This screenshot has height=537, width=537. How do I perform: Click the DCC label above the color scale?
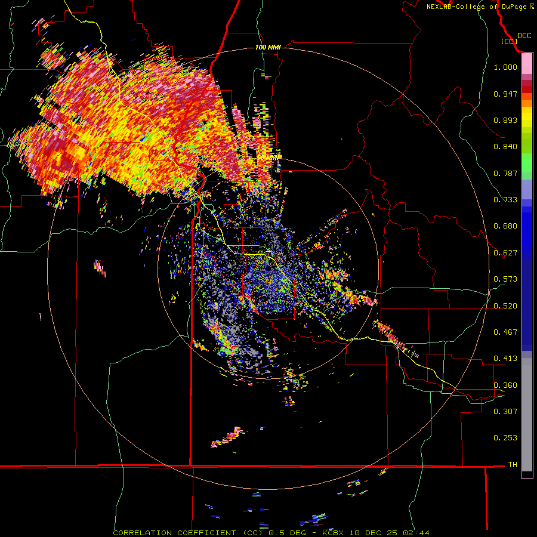pos(524,36)
